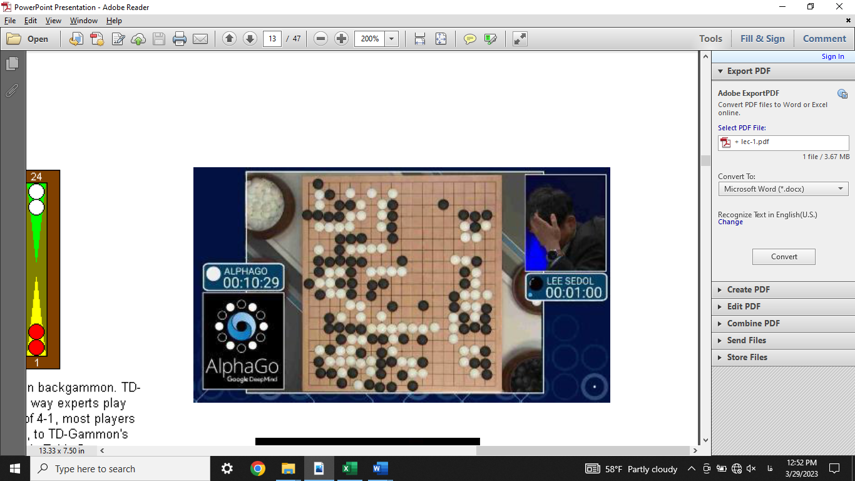Expand the Combine PDF section
The width and height of the screenshot is (855, 481).
pos(783,323)
